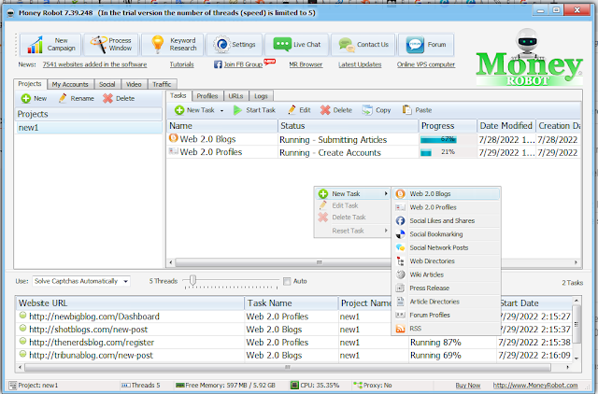Click Paste in the Tasks toolbar
This screenshot has height=394, width=598.
point(417,110)
